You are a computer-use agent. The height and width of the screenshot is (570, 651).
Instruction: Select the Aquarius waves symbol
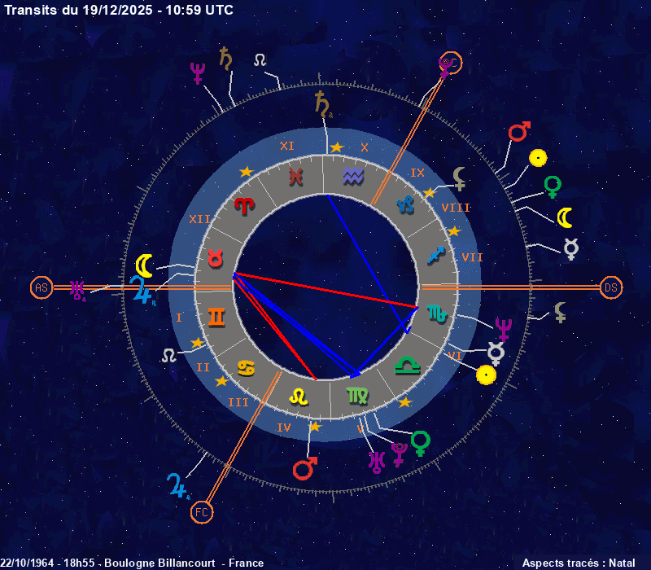pyautogui.click(x=352, y=175)
